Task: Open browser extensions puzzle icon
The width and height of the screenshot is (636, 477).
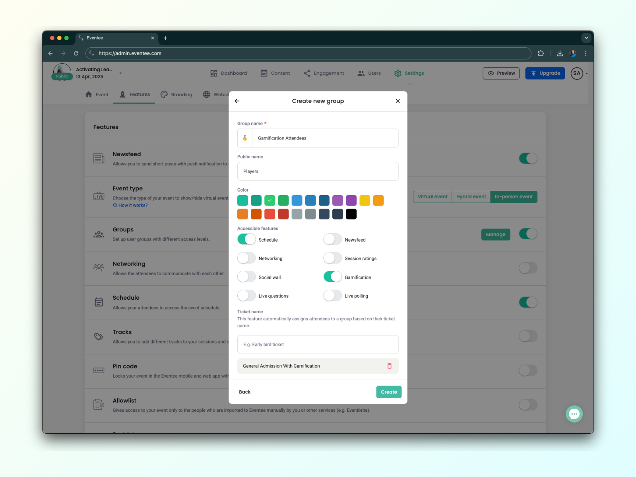Action: (x=541, y=53)
